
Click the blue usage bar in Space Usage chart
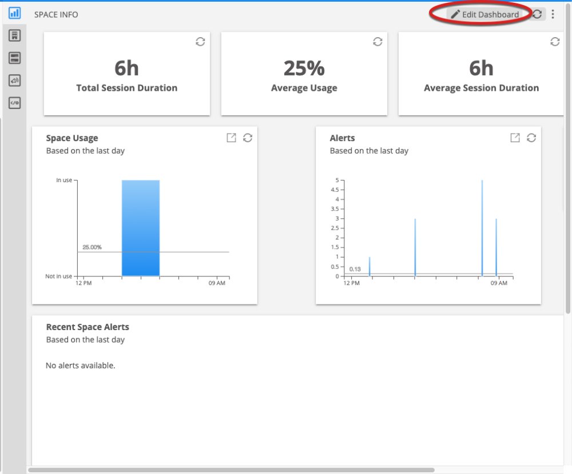(140, 228)
